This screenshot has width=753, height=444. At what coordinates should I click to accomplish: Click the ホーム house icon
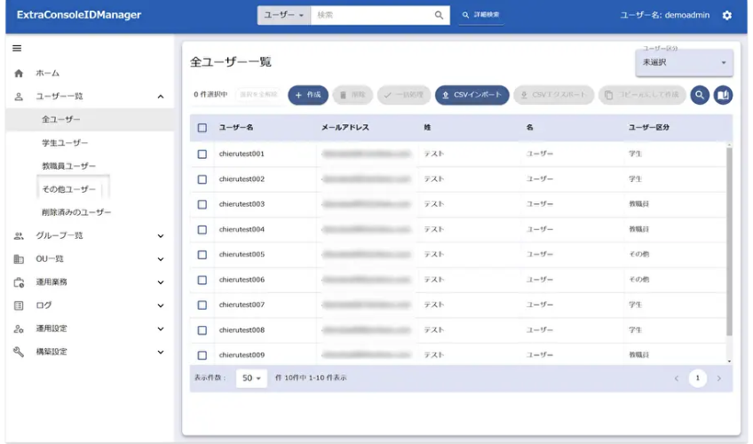(19, 74)
